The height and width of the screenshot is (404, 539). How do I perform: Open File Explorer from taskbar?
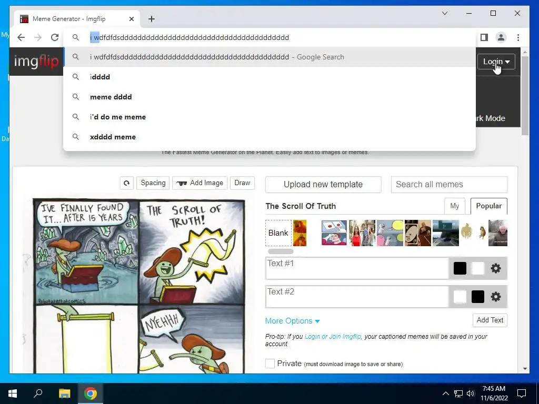[64, 393]
